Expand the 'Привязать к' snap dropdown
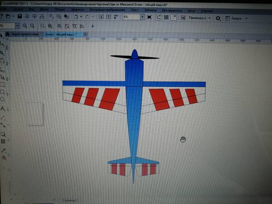 pos(209,18)
